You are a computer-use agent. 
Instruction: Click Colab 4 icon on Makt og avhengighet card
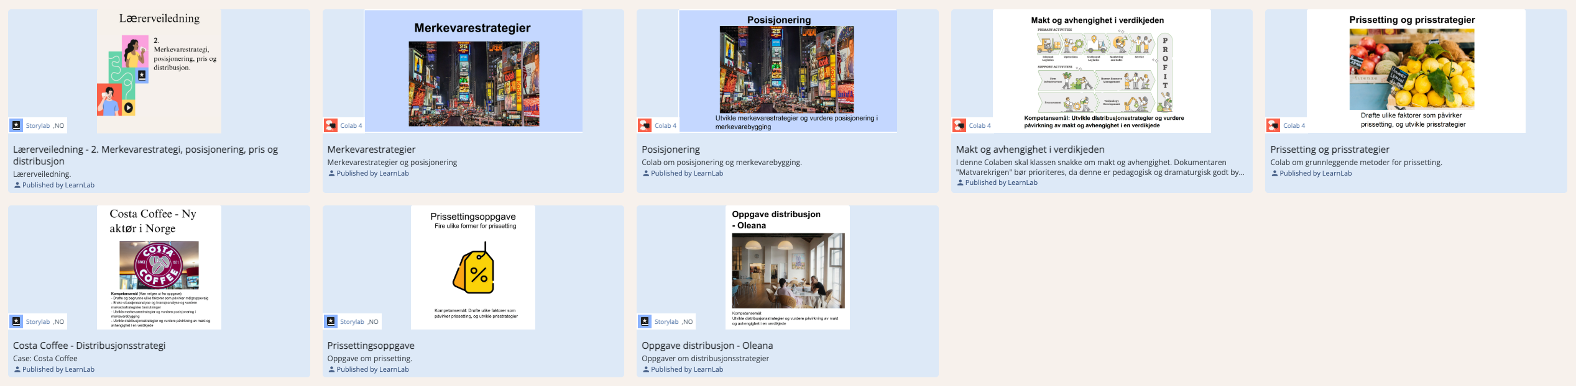coord(959,125)
